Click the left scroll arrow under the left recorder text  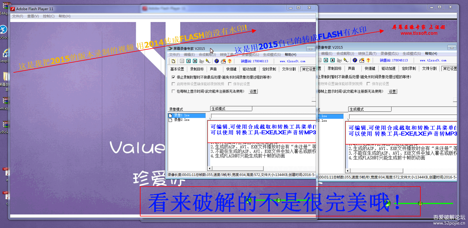(x=210, y=168)
